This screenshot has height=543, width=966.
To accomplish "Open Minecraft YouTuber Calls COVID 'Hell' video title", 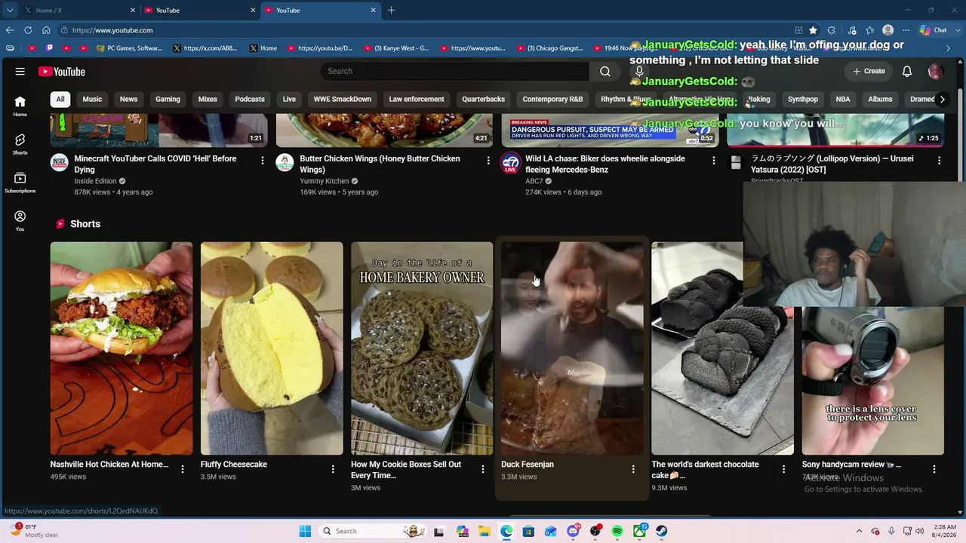I will coord(155,164).
